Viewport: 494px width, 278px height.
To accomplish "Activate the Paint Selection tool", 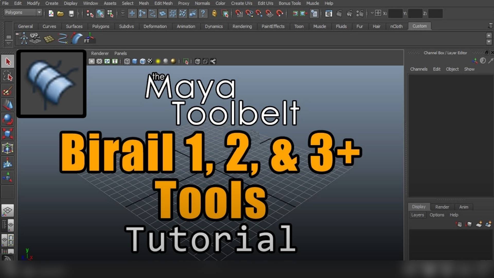I will coord(8,91).
